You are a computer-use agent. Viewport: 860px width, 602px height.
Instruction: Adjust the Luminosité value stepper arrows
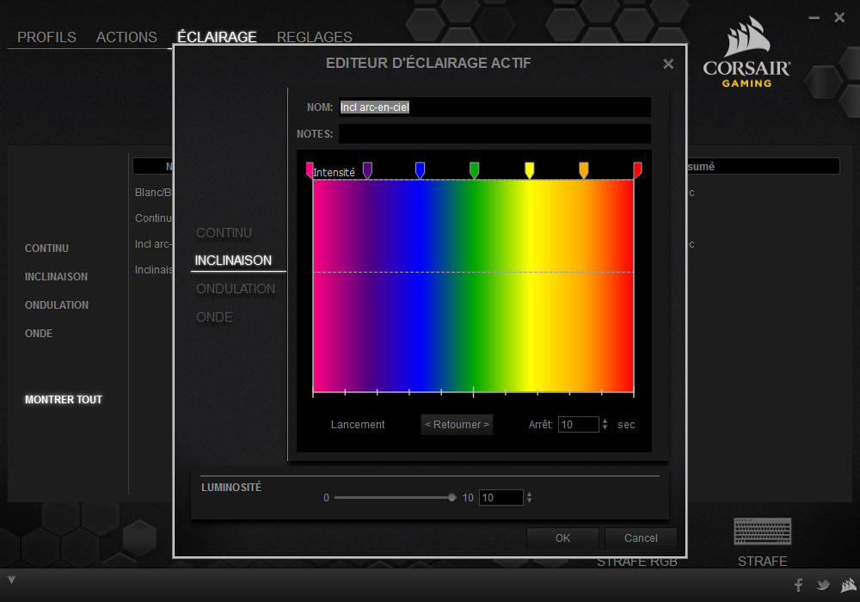529,497
